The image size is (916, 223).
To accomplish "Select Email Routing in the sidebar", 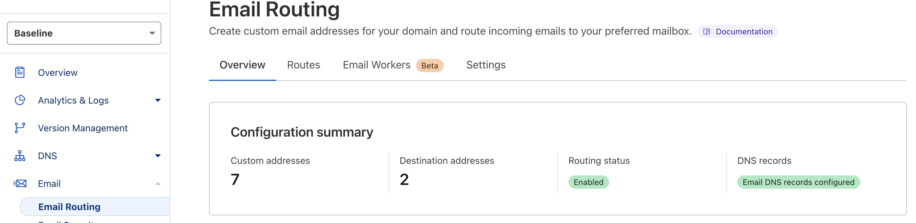I will (x=69, y=206).
